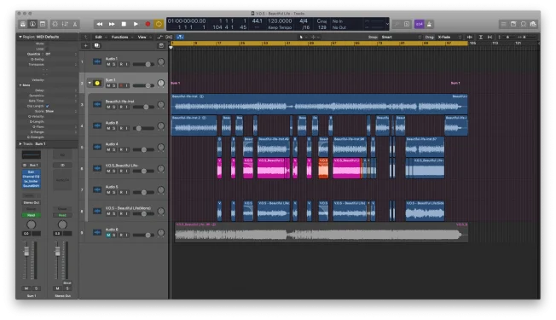556x320 pixels.
Task: Click the Bus 1 input slot
Action: point(32,165)
